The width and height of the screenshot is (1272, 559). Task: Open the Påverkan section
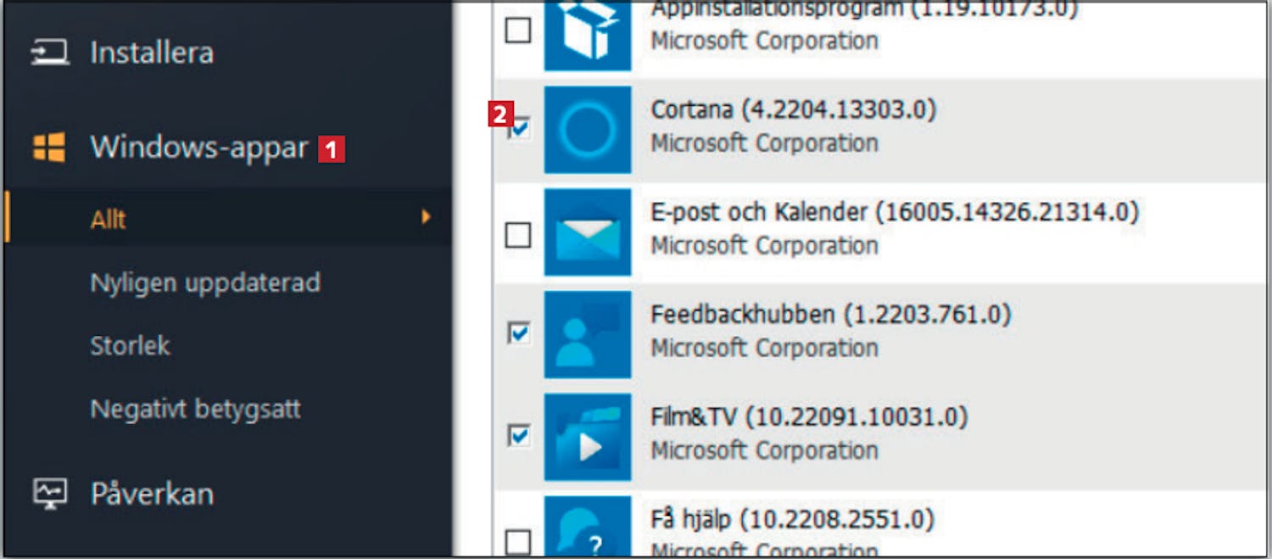[x=152, y=494]
